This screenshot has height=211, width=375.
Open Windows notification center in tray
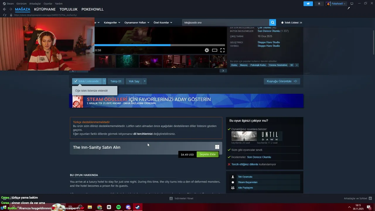click(369, 207)
